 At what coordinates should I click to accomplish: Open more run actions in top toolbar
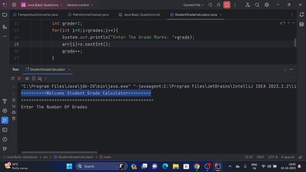[x=235, y=5]
